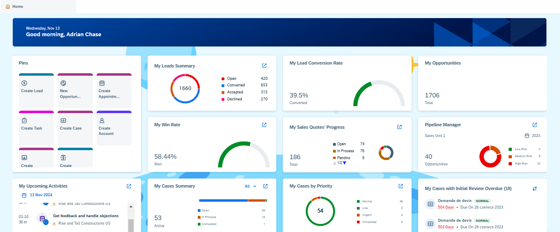Image resolution: width=560 pixels, height=232 pixels.
Task: Open the All filter dropdown in Cases Summary
Action: pos(250,186)
